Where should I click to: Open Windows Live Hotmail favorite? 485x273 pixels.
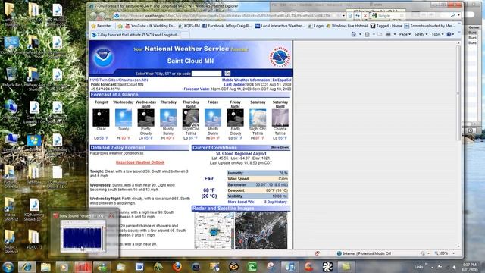[348, 26]
